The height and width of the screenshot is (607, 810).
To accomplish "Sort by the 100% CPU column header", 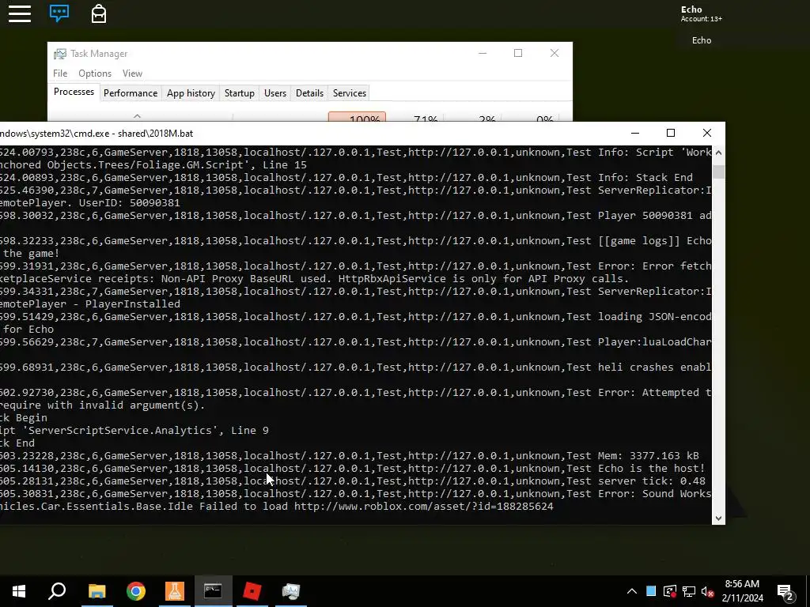I will pyautogui.click(x=357, y=117).
